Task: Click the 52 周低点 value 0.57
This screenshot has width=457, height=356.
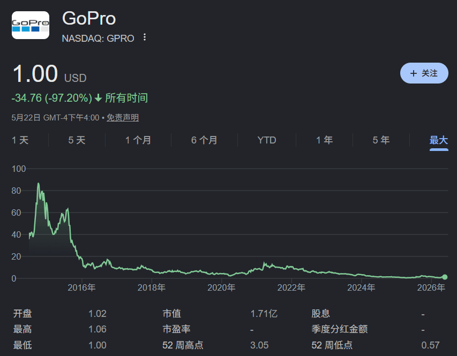Action: [430, 345]
